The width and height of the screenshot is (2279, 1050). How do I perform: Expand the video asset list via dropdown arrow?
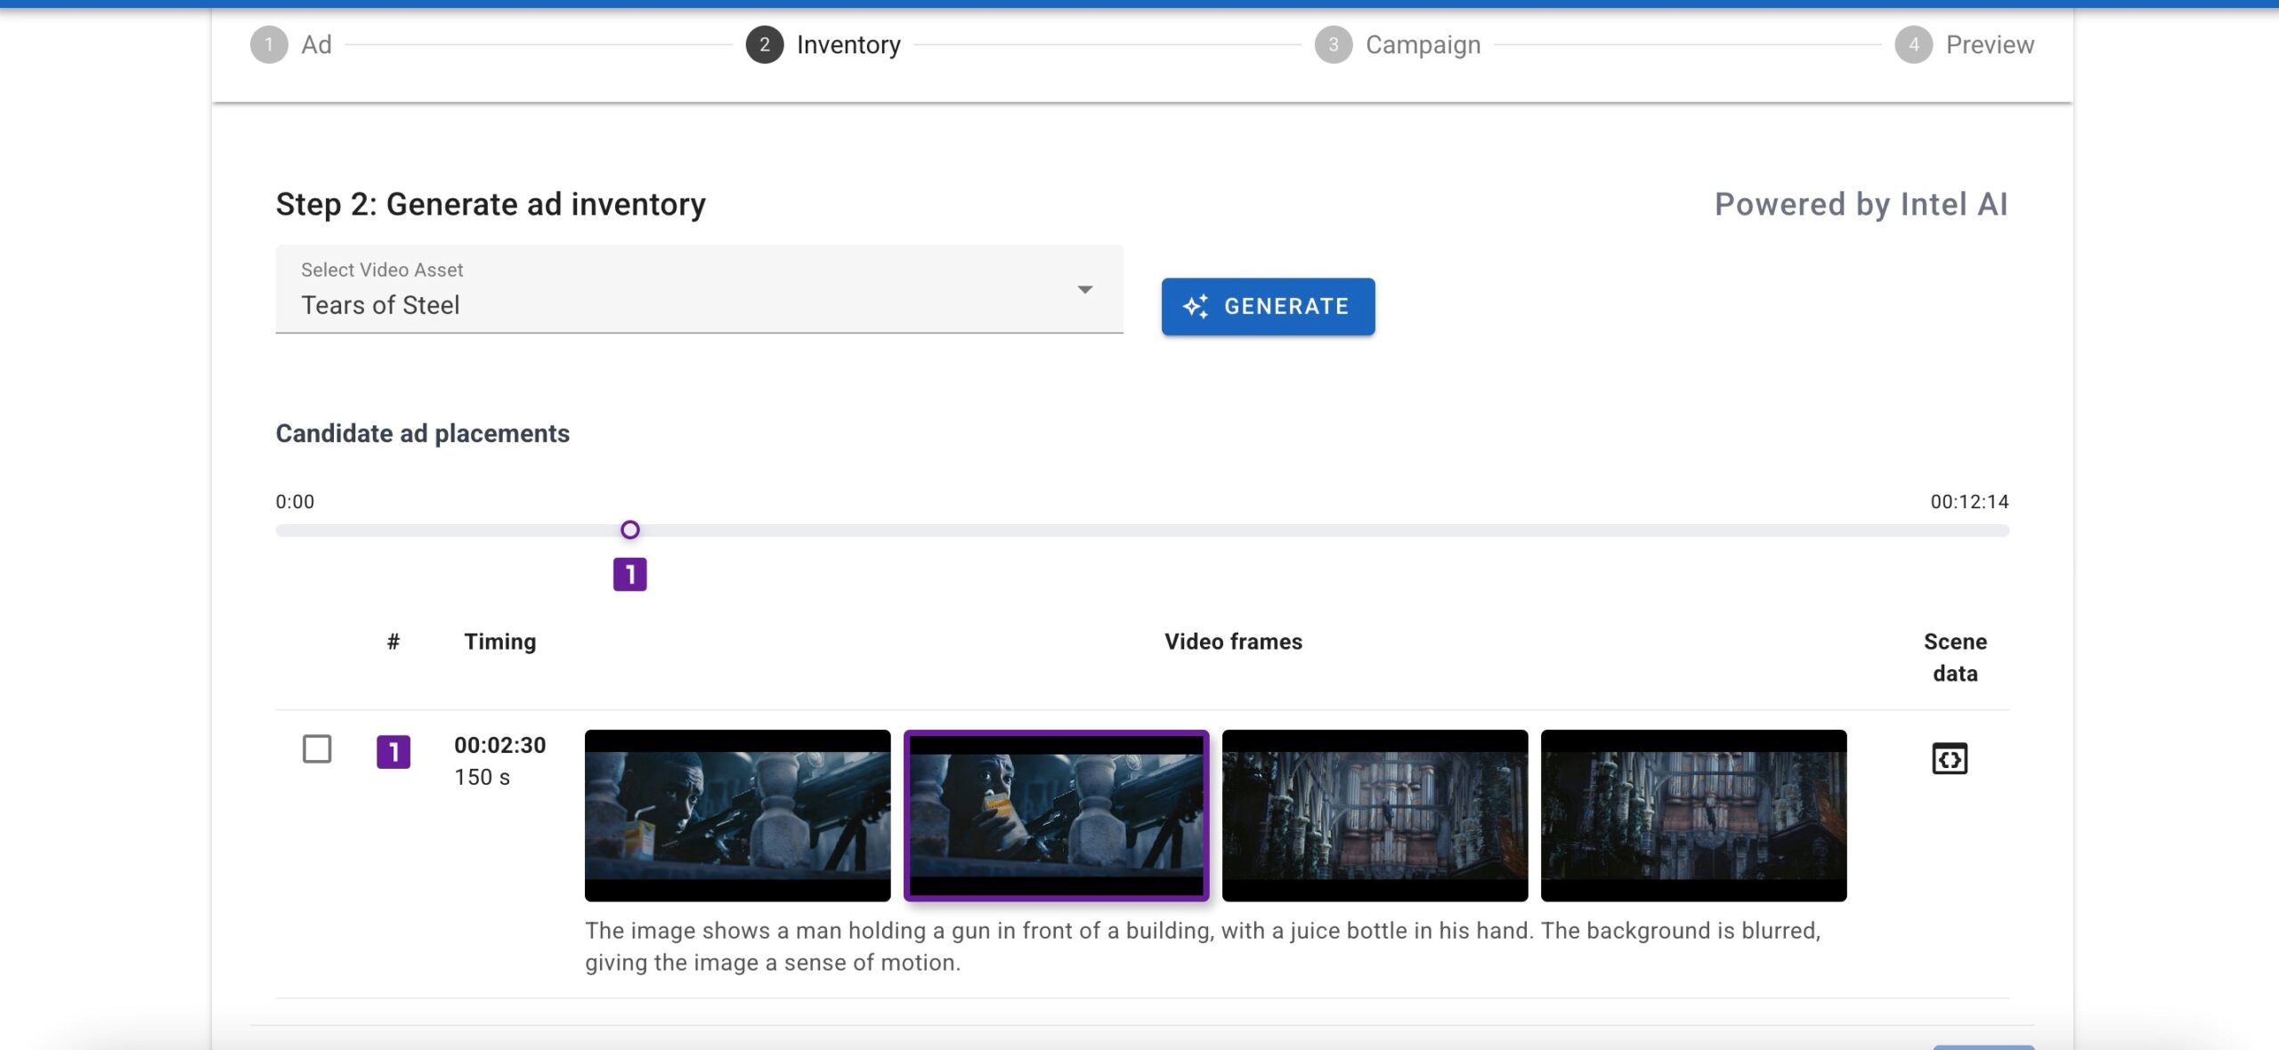click(1085, 289)
